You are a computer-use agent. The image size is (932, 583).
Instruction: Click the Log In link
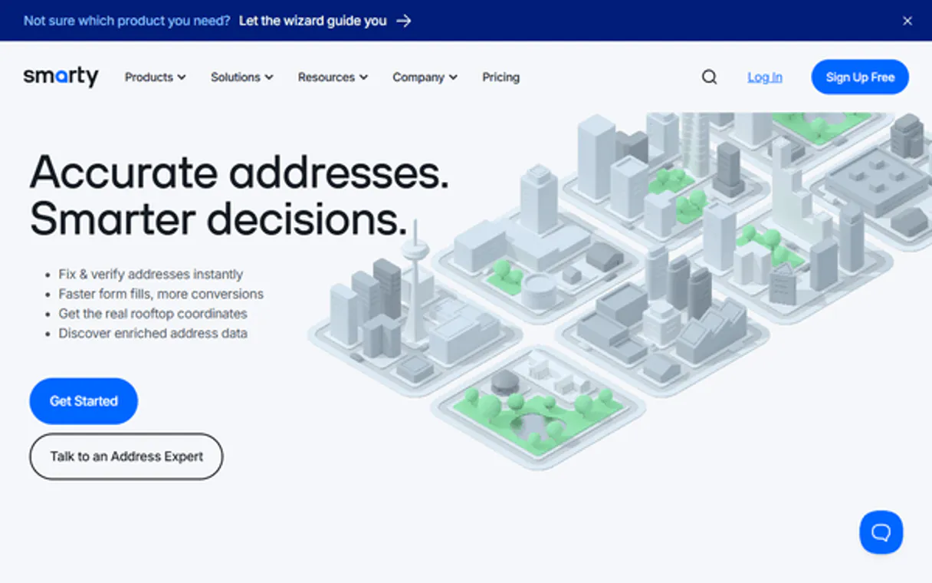[765, 77]
